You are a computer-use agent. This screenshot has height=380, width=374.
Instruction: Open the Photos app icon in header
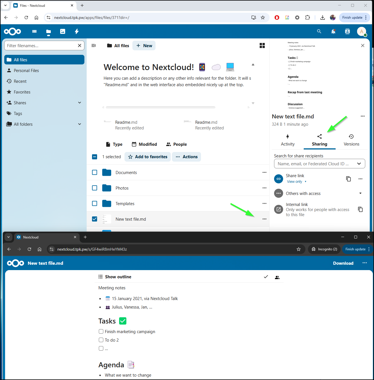coord(63,31)
